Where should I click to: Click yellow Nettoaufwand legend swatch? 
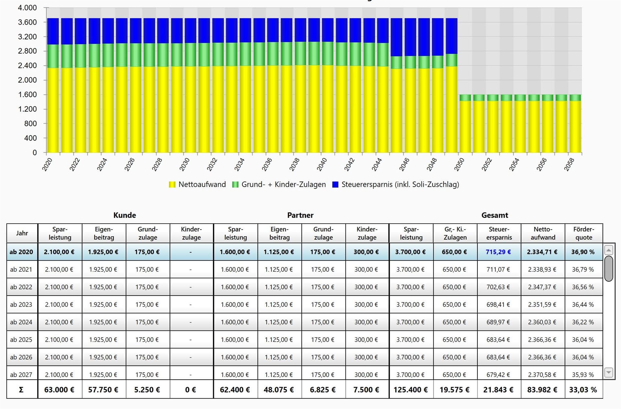coord(172,184)
